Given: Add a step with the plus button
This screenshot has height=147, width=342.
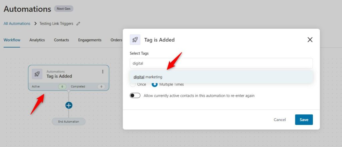Looking at the screenshot, I should pyautogui.click(x=69, y=105).
